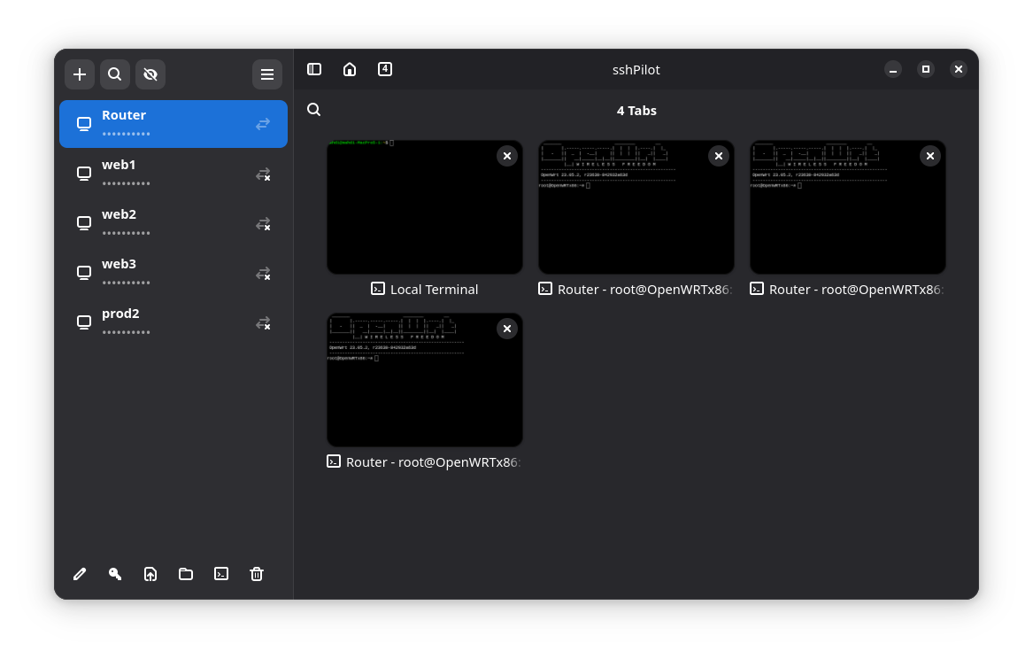Open the hamburger main menu
Screen dimensions: 1033x659
[266, 74]
